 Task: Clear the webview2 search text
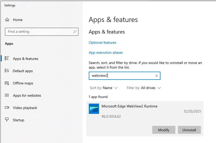pyautogui.click(x=156, y=76)
